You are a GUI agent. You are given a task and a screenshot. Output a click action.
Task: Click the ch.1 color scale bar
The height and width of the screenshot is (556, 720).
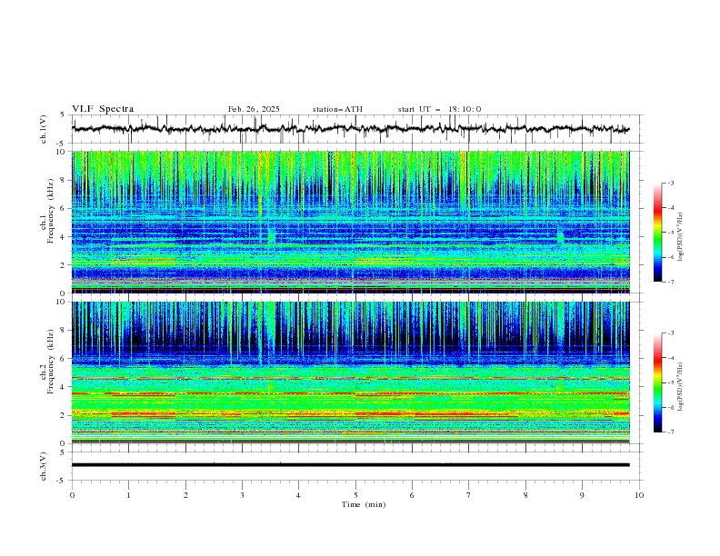(x=657, y=233)
